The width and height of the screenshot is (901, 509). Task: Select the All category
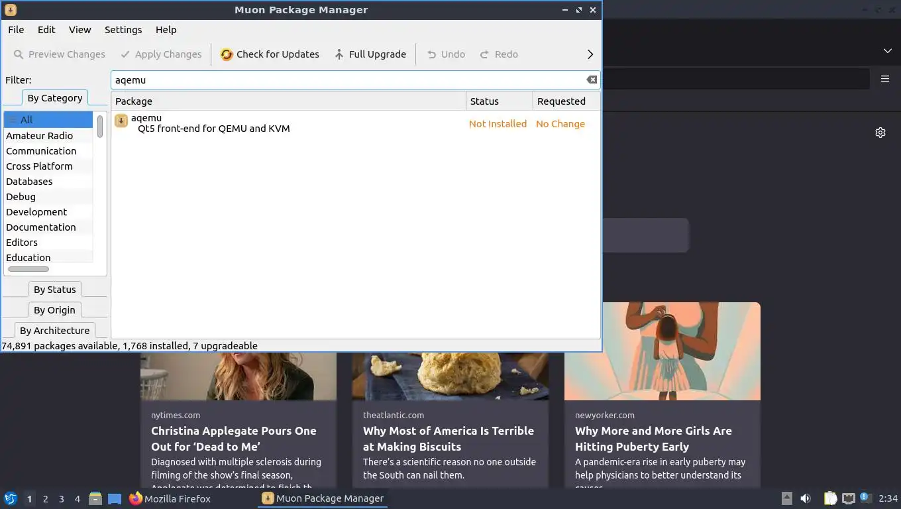(x=48, y=120)
